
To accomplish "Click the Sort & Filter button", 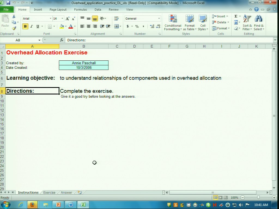I will tap(247, 23).
